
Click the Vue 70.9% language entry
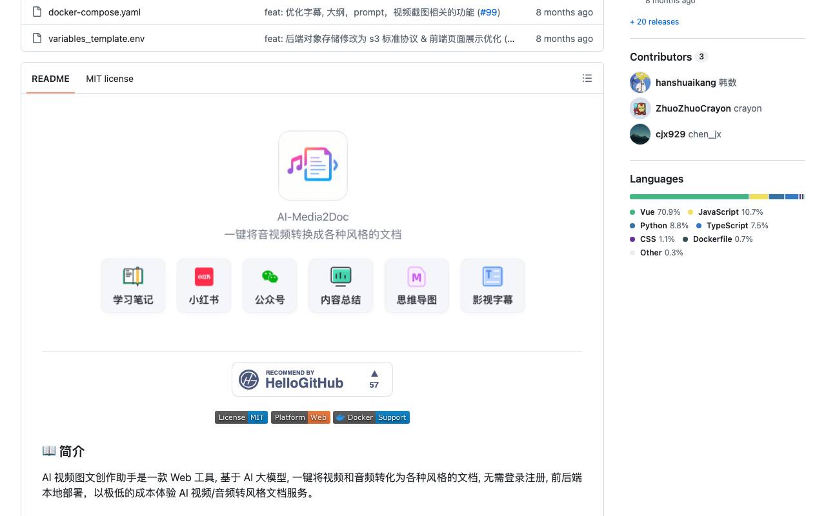pos(655,212)
